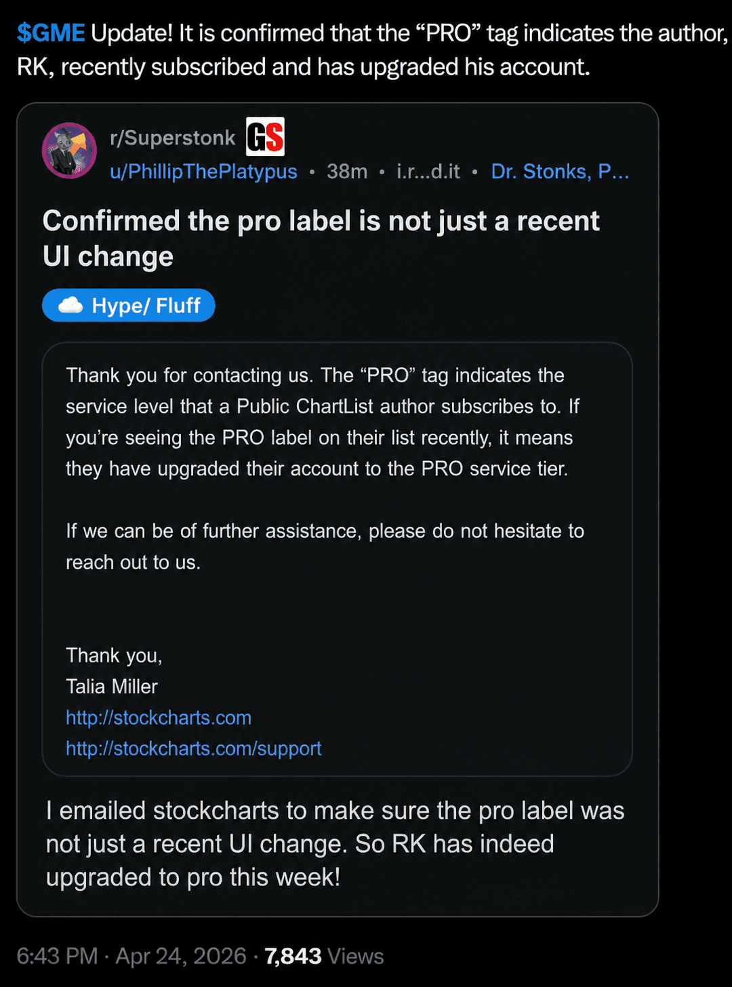Viewport: 732px width, 987px height.
Task: Click the Apr 24, 2026 tweet date
Action: click(x=181, y=956)
